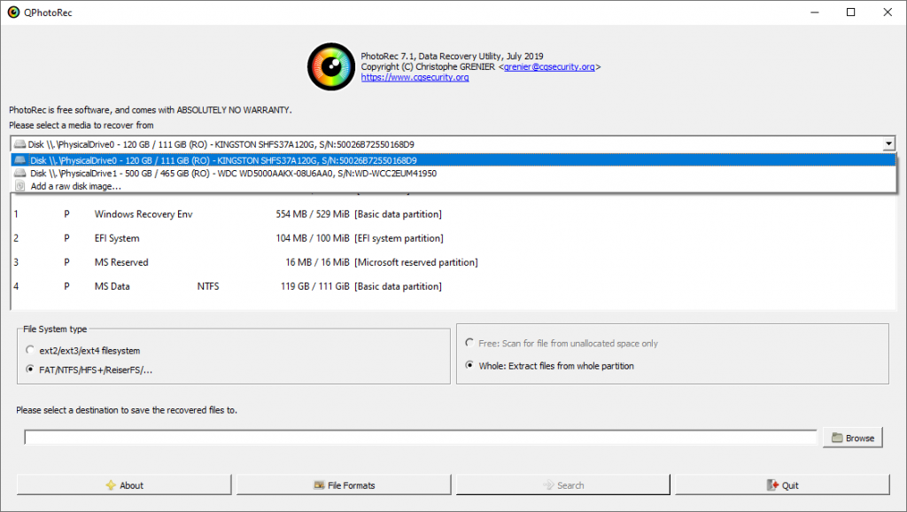
Task: Open the cgsecurity.org website link
Action: pyautogui.click(x=415, y=77)
